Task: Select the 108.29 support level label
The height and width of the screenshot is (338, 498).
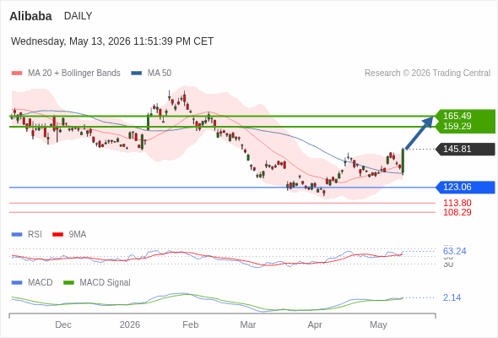Action: (457, 212)
